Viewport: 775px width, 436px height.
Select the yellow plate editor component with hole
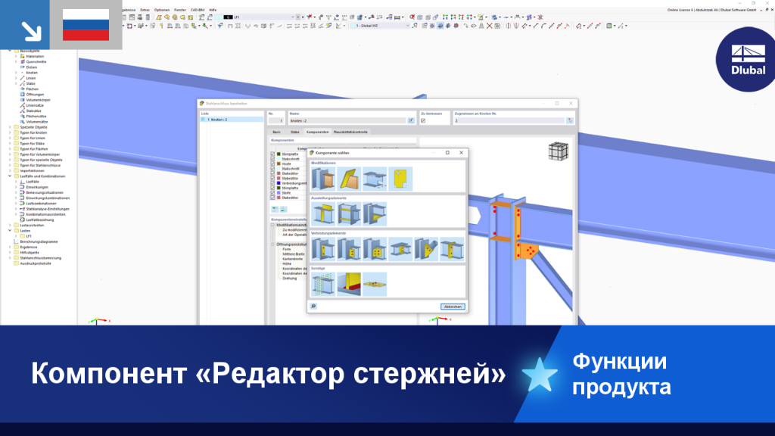pos(400,179)
